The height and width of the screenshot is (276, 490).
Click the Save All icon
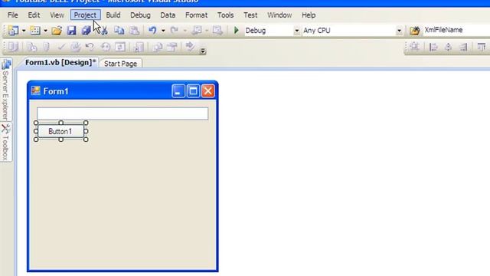point(87,31)
